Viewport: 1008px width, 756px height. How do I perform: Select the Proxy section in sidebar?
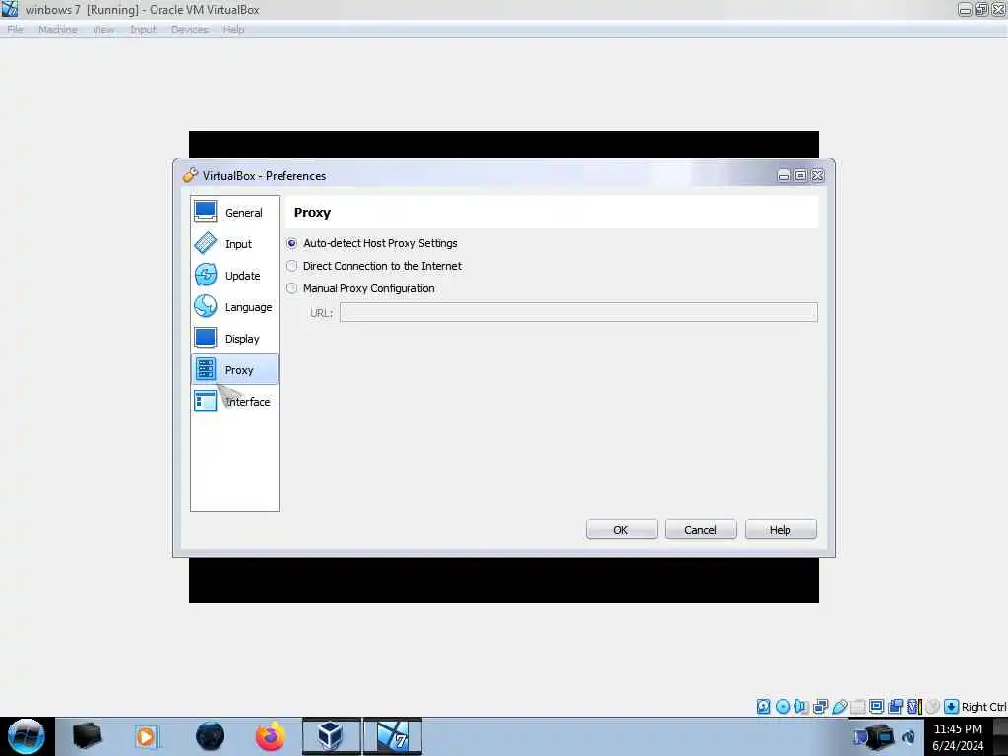click(x=234, y=370)
